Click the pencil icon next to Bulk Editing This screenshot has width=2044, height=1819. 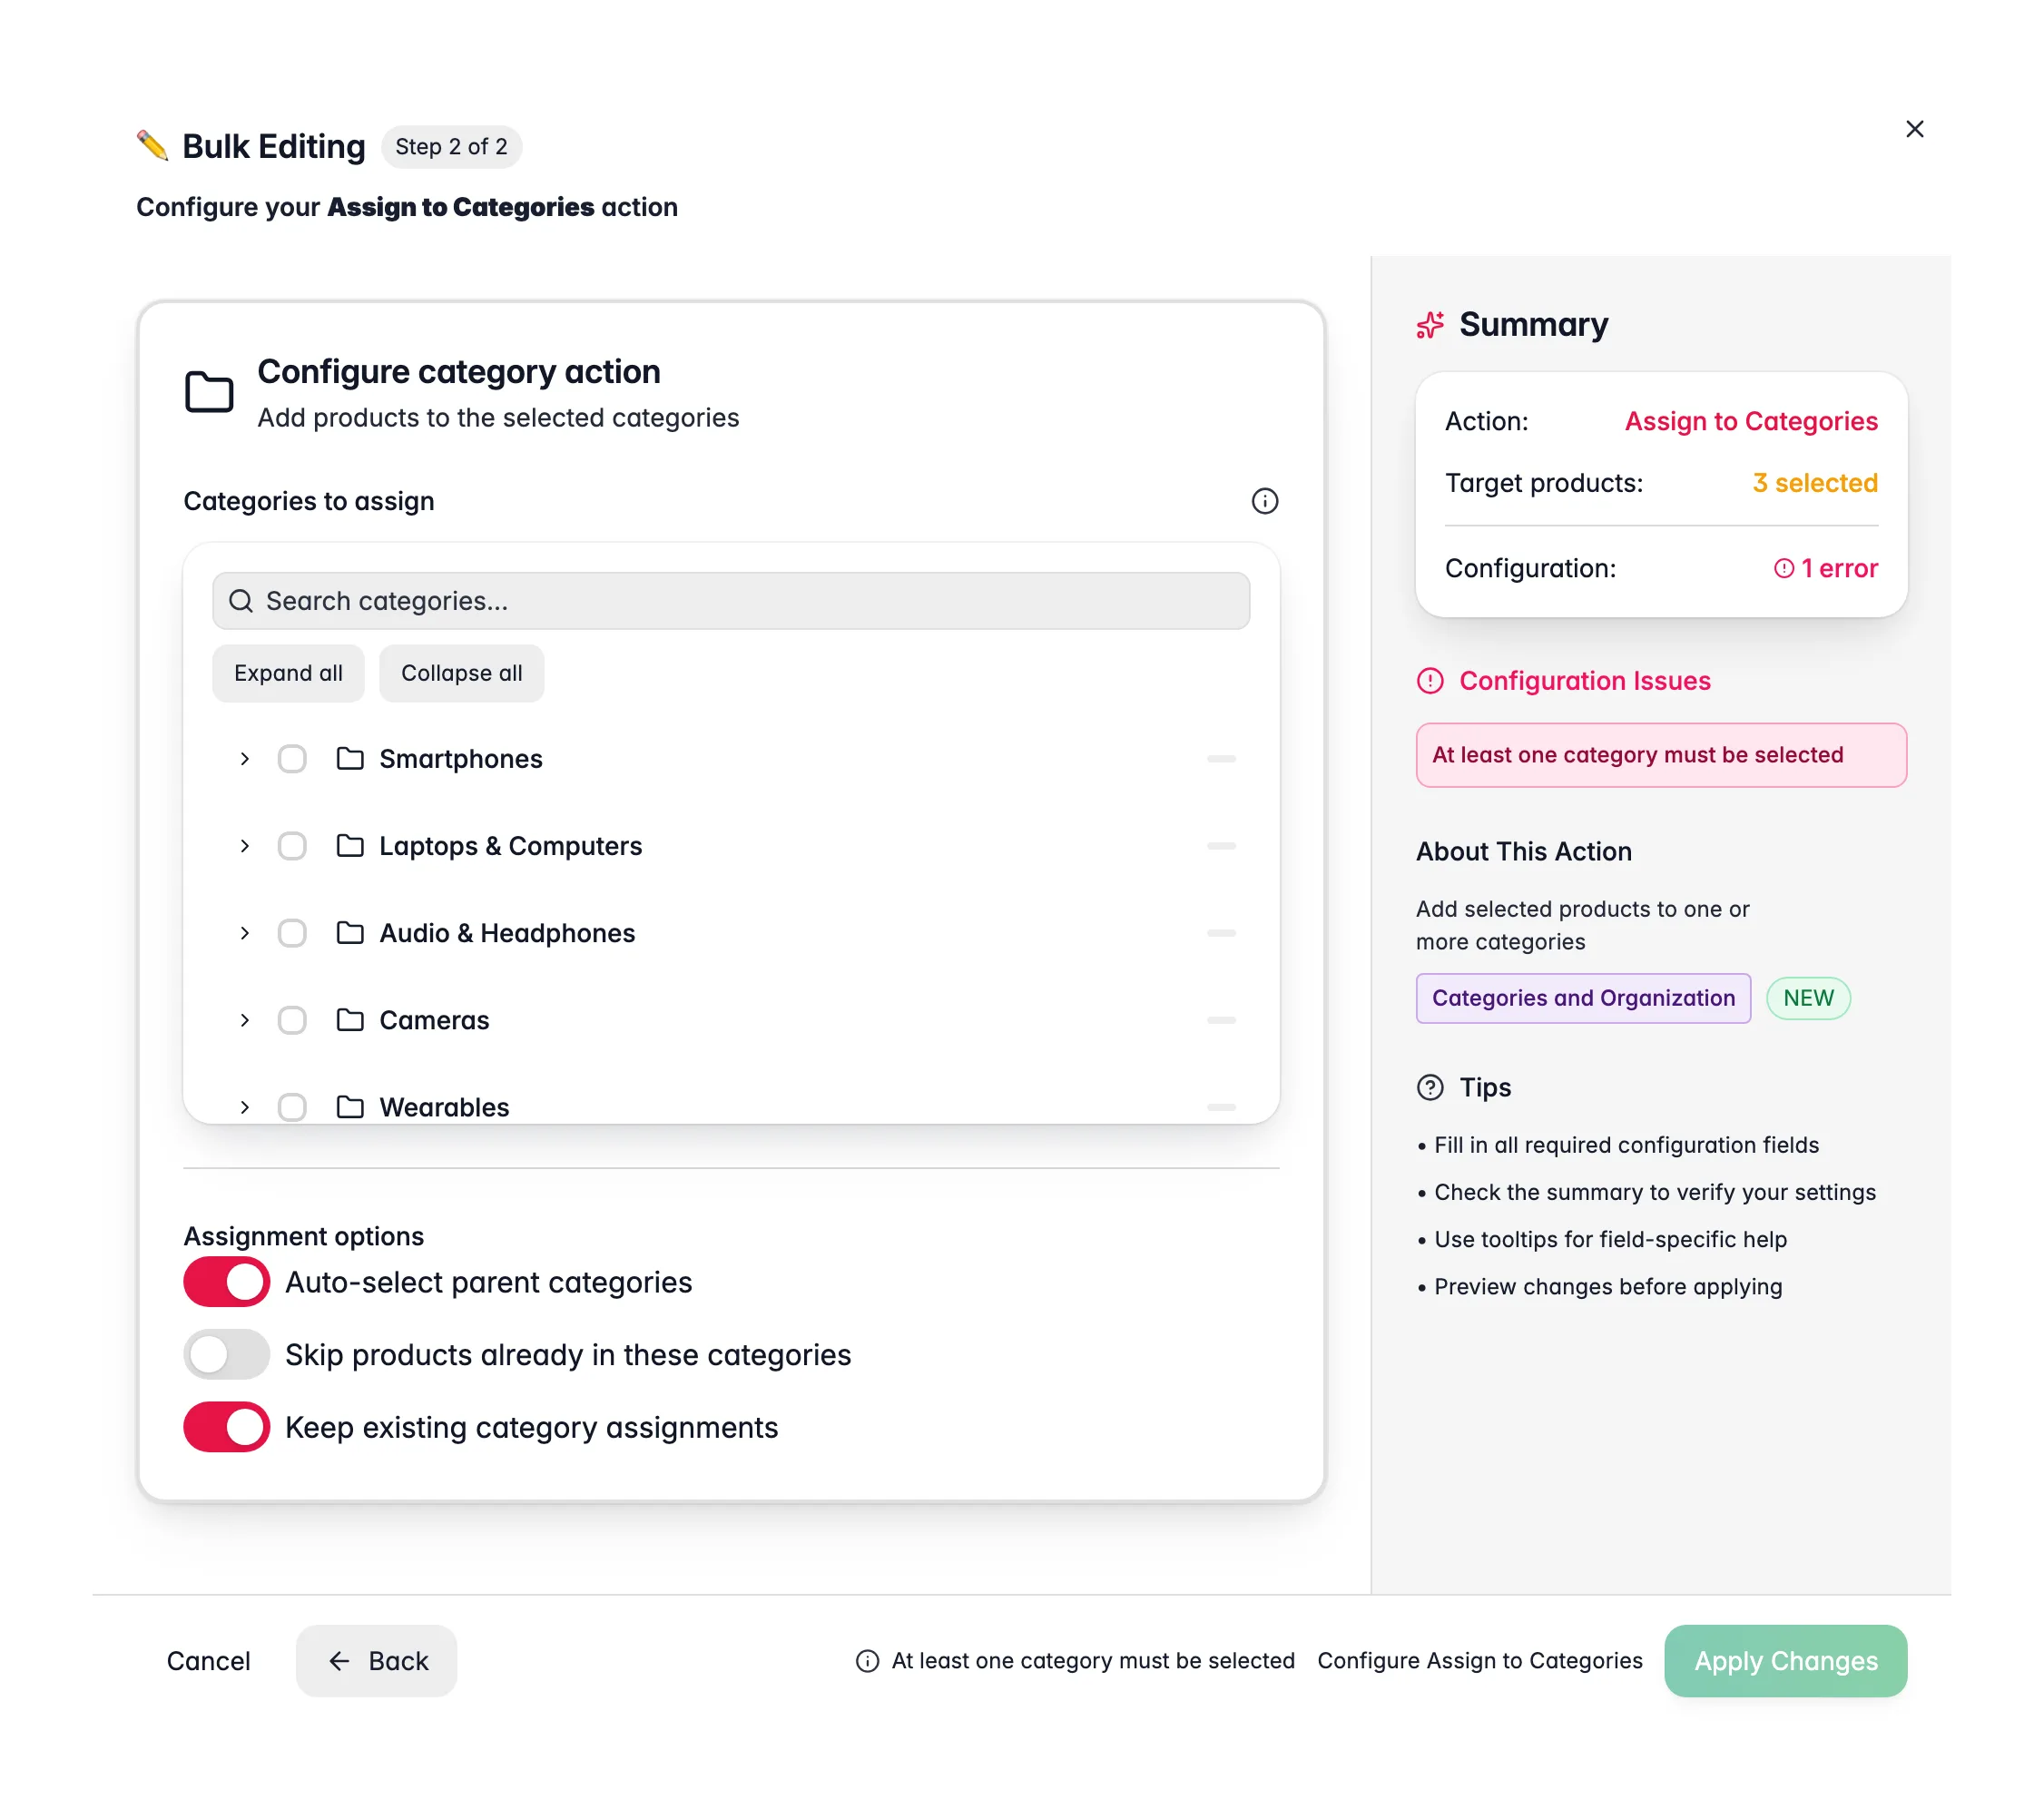[x=152, y=146]
